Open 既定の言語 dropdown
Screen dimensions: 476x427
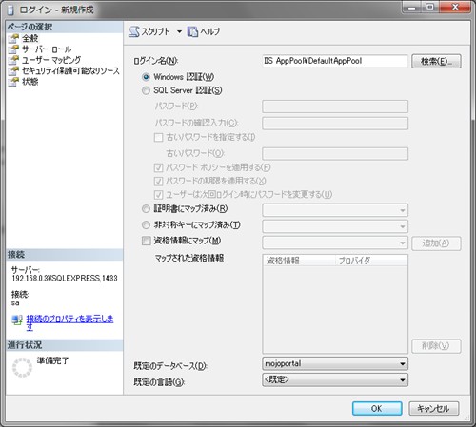335,379
